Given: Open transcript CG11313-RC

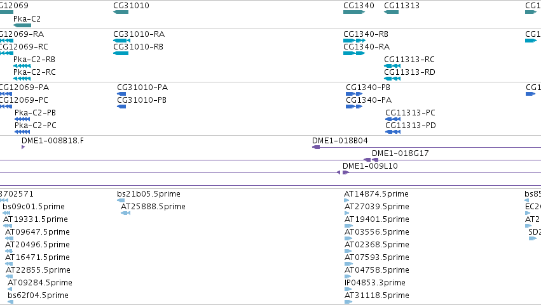Looking at the screenshot, I should click(409, 60).
